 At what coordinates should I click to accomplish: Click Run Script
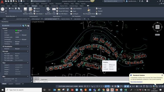pyautogui.click(x=54, y=11)
